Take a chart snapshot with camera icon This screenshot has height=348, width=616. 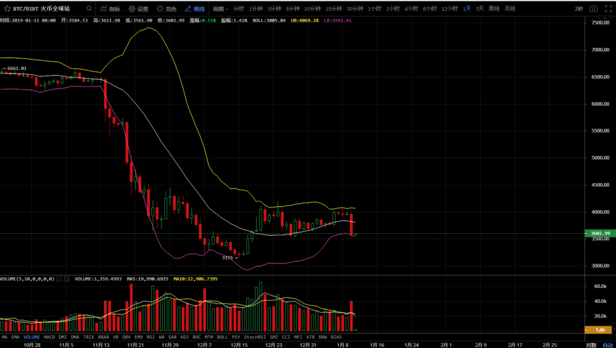[x=594, y=9]
